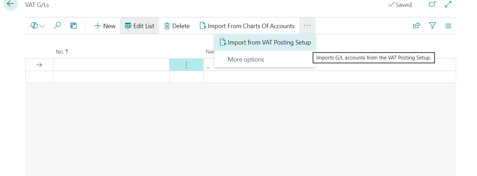
Task: Click the search magnifier icon
Action: [58, 26]
